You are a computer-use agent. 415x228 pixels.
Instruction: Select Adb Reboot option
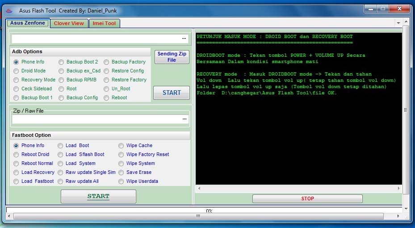point(106,98)
